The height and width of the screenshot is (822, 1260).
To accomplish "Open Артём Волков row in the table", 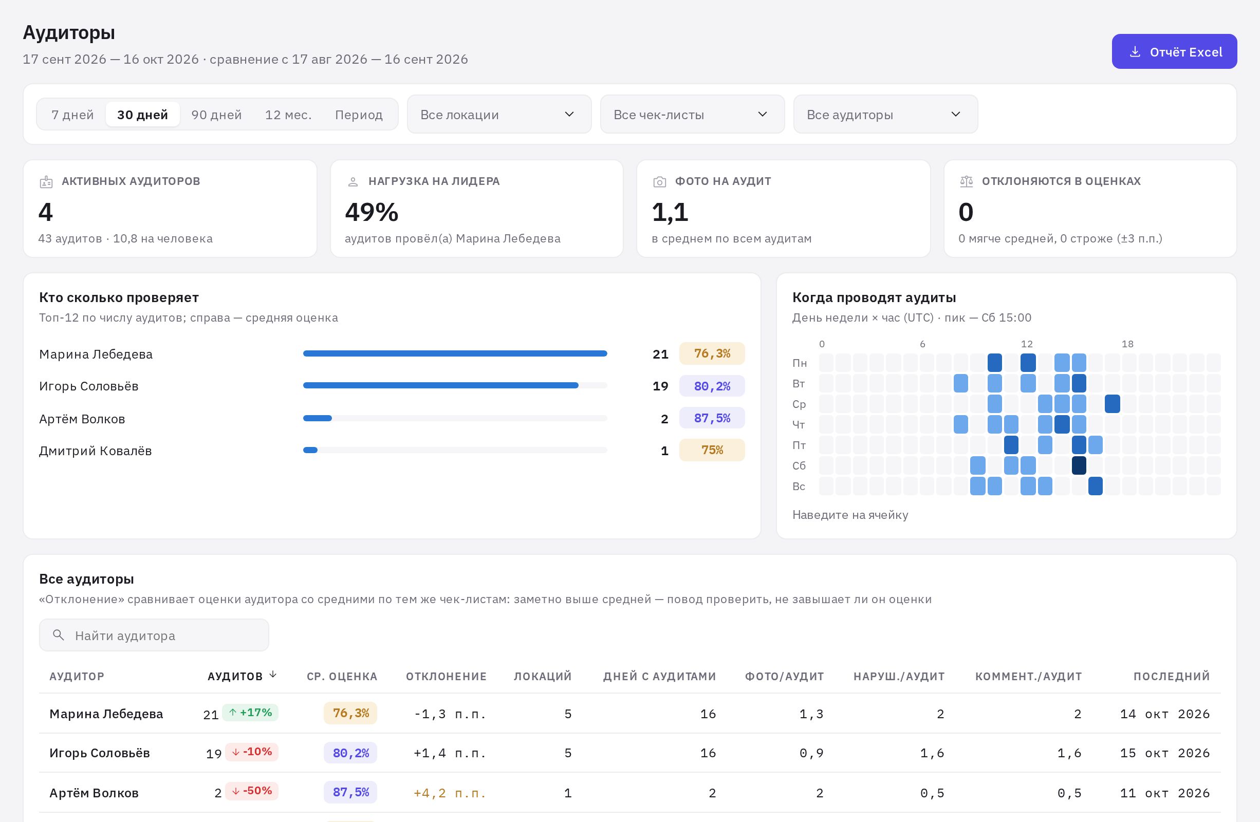I will click(630, 792).
